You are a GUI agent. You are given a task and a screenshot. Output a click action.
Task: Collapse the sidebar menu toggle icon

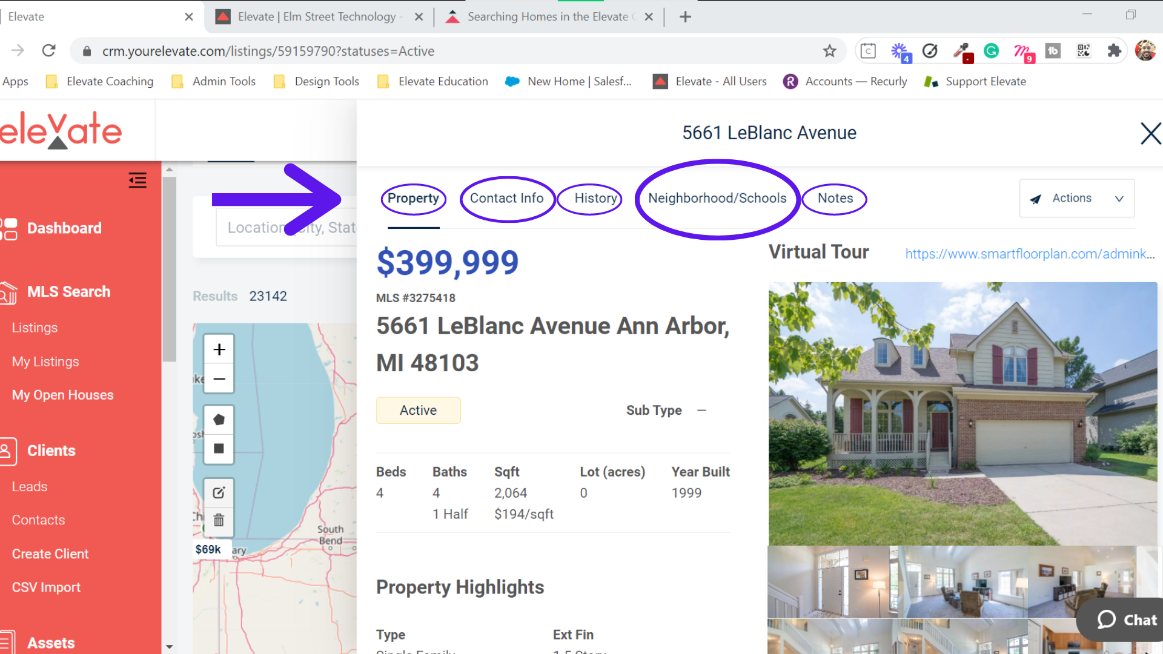click(138, 180)
